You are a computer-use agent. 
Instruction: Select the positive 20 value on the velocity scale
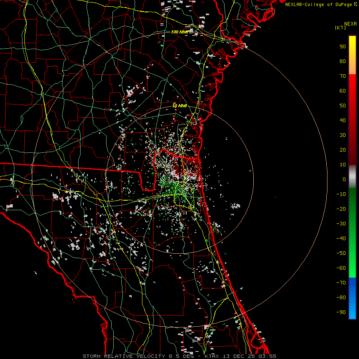click(x=343, y=150)
